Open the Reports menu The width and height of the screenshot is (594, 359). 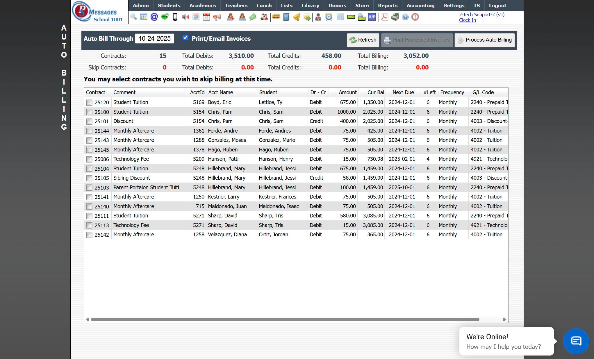388,6
